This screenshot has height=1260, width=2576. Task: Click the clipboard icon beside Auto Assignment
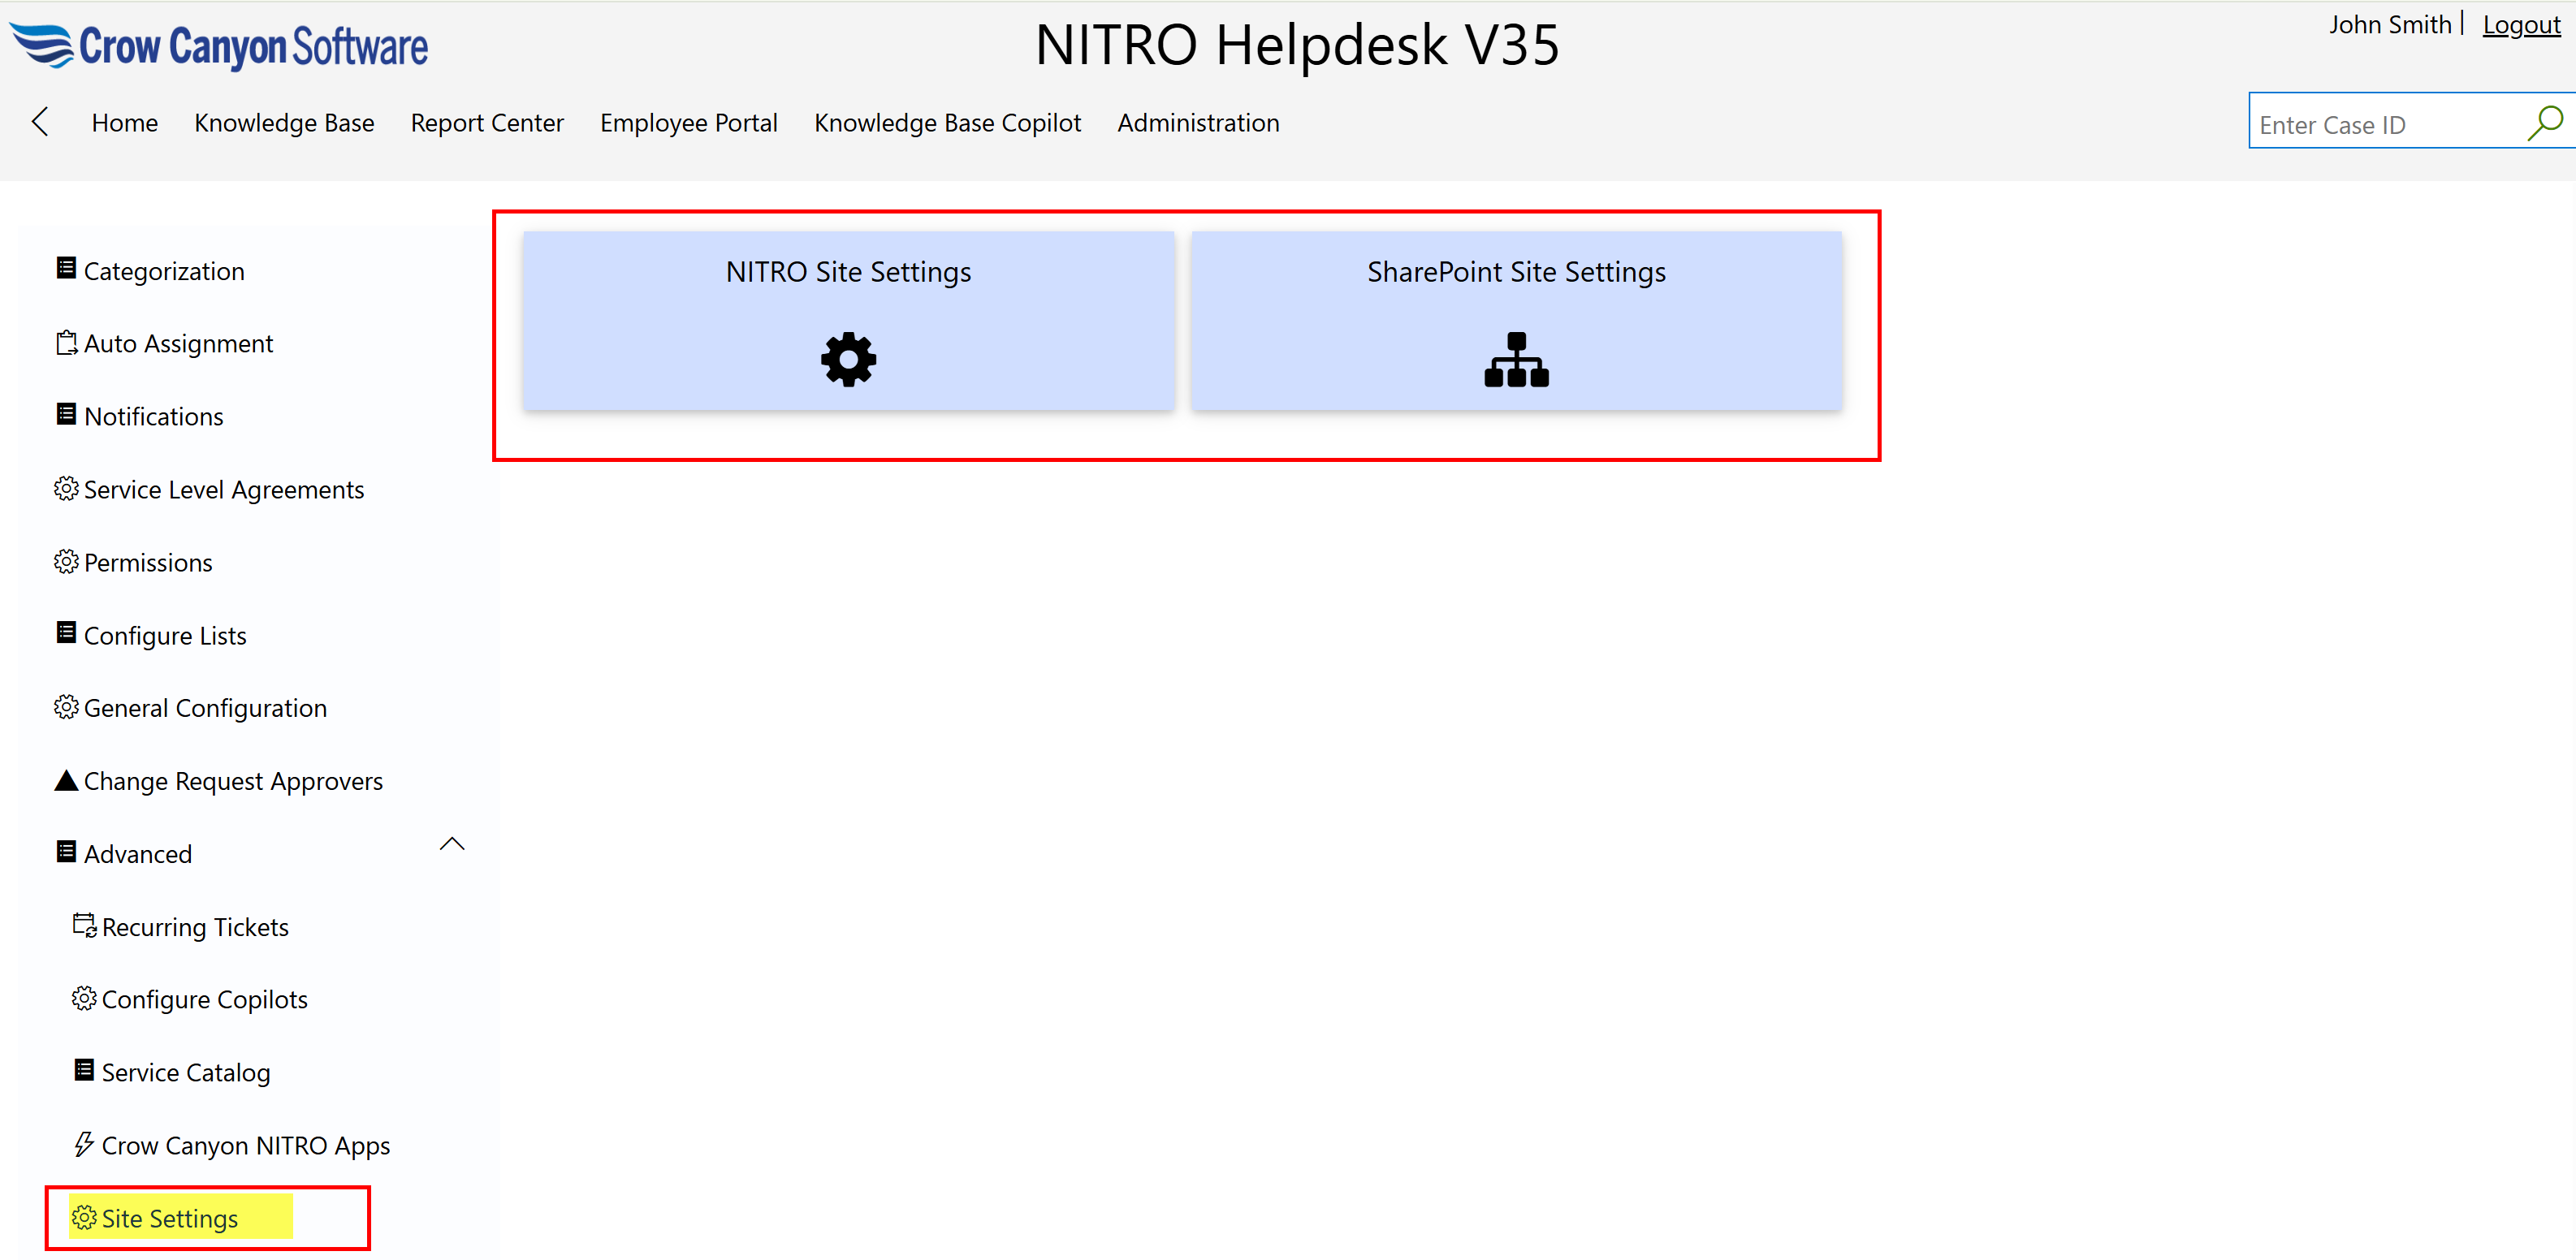(x=66, y=343)
